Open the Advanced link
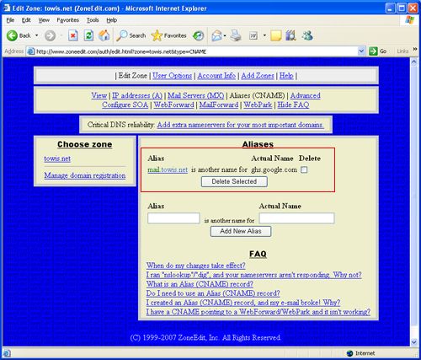Screen dimensions: 421x360 [306, 95]
